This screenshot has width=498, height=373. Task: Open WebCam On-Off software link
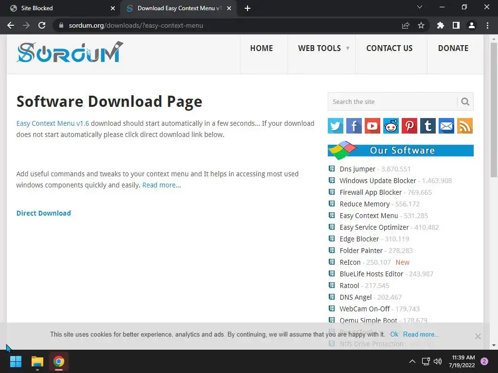365,309
